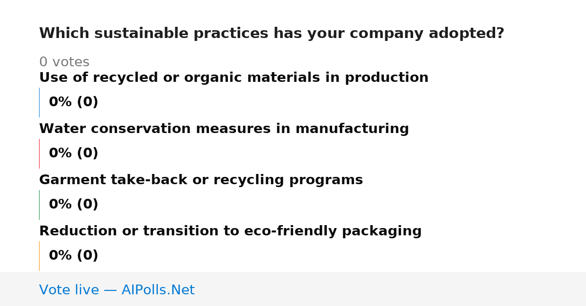Image resolution: width=586 pixels, height=306 pixels.
Task: Click the red result bar for water conservation
Action: coord(39,153)
